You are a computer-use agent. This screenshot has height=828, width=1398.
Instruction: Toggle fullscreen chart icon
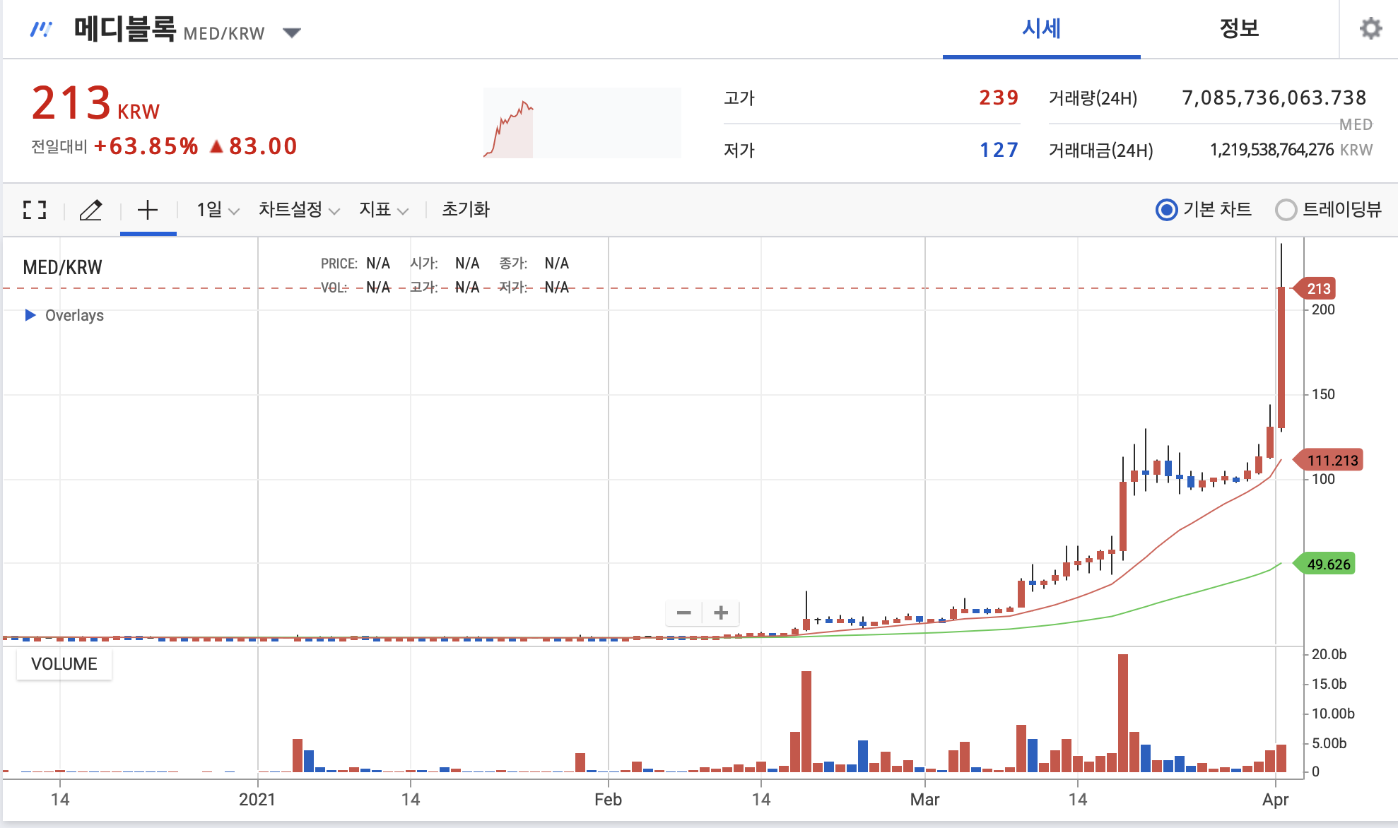(35, 210)
